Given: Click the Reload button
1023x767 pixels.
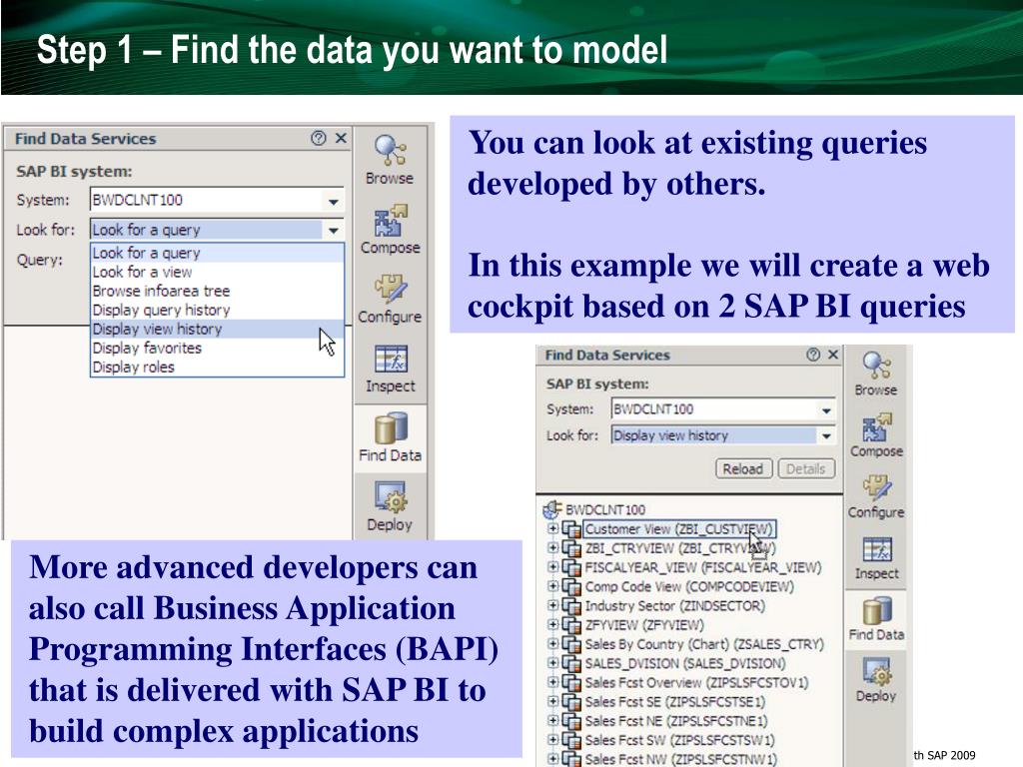Looking at the screenshot, I should coord(743,469).
